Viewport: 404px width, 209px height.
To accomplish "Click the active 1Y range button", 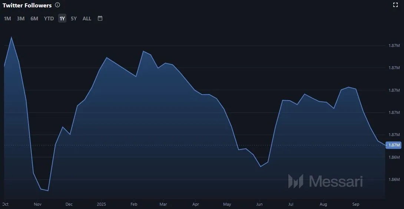I will pos(62,18).
